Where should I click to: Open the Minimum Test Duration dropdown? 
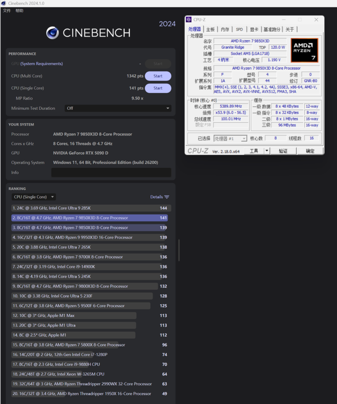coord(118,108)
